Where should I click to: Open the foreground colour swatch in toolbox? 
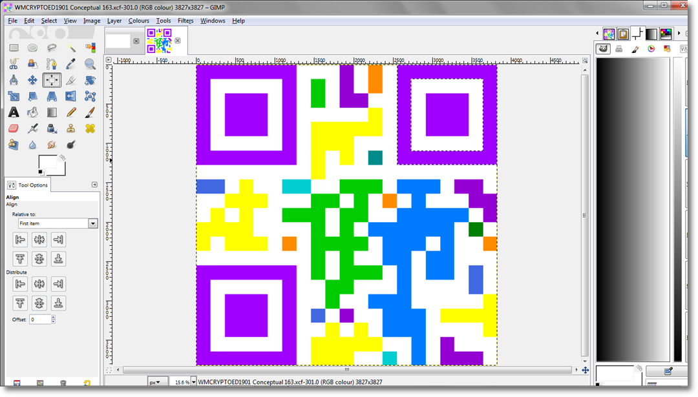click(x=47, y=162)
